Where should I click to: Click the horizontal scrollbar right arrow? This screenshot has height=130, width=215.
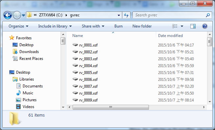[x=204, y=107]
